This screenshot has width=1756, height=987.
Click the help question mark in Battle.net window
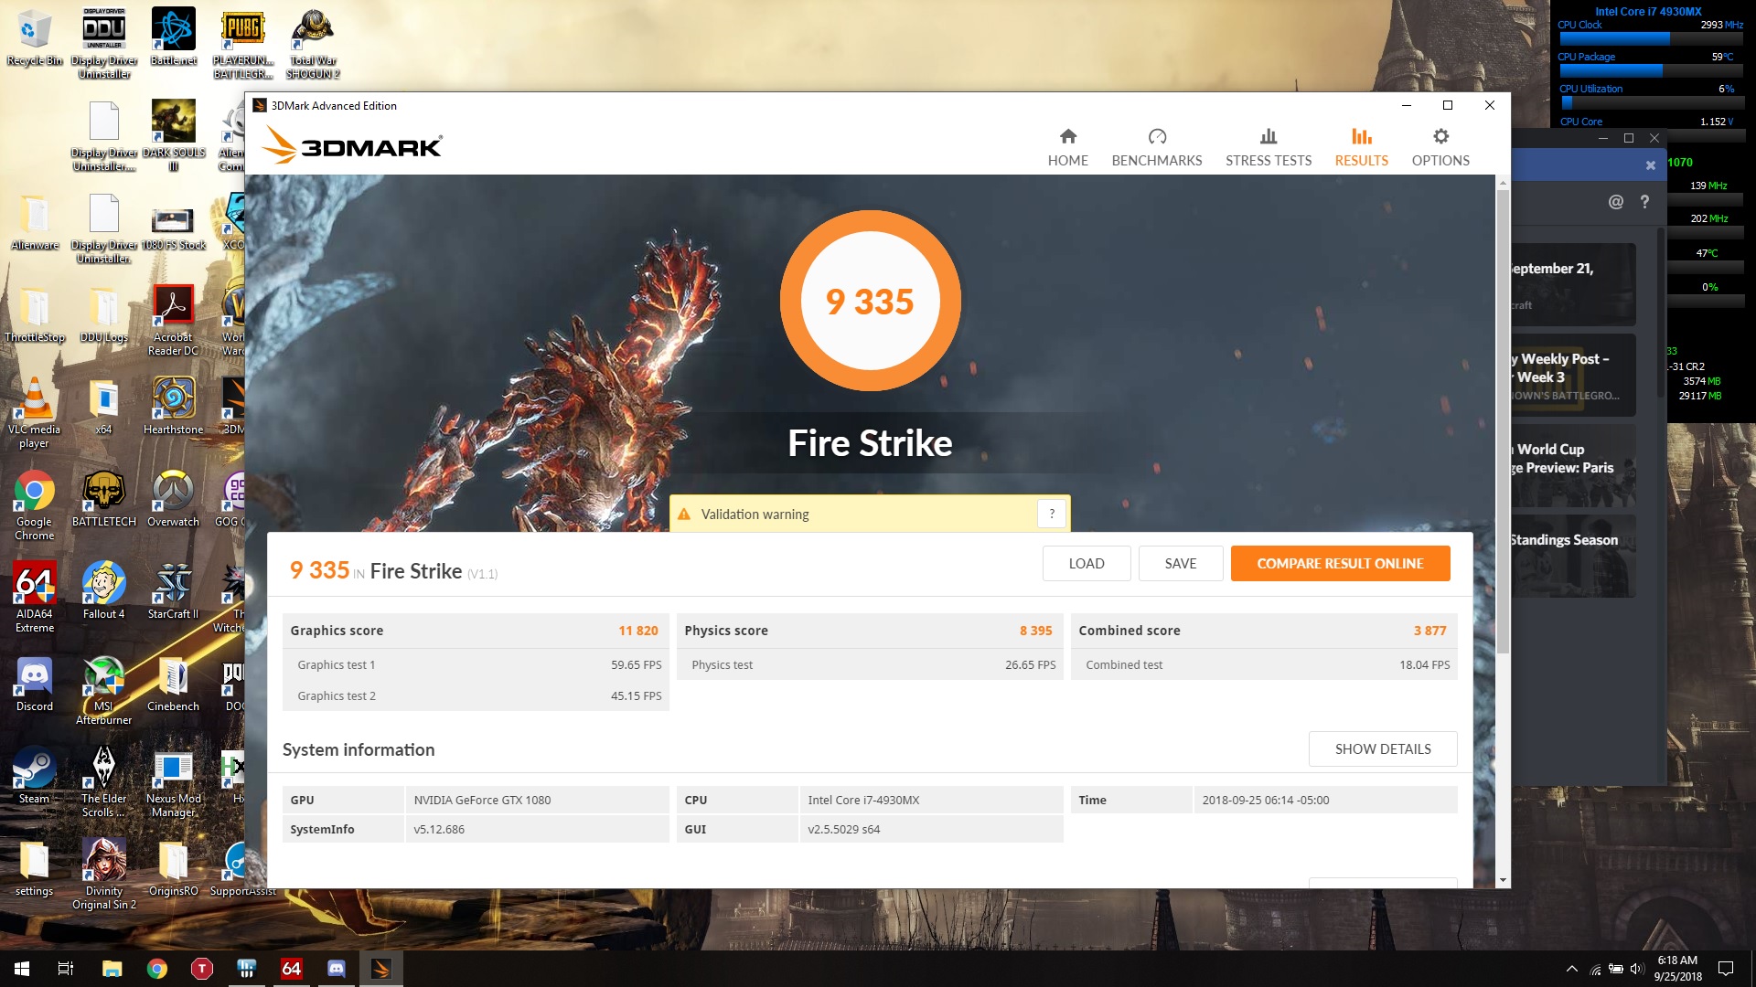1644,202
